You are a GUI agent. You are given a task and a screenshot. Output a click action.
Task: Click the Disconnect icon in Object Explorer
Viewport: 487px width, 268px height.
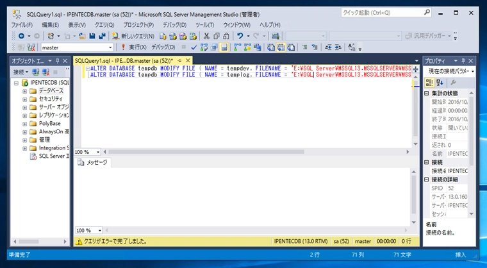tap(45, 72)
